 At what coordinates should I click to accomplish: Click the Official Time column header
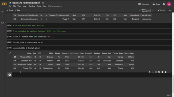point(77,53)
